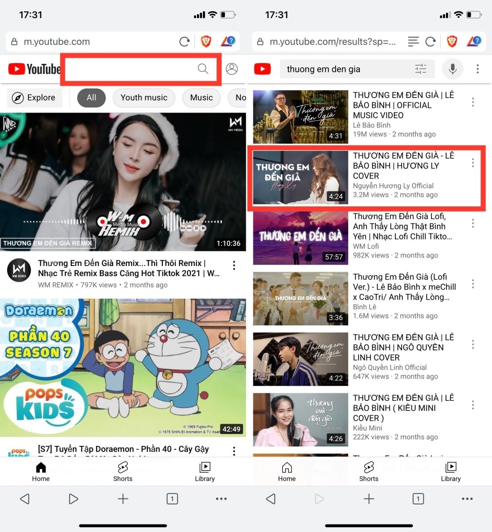Screen dimensions: 492x532
Task: Open the three-dot menu on the Huong Ly cover video
Action: click(473, 164)
